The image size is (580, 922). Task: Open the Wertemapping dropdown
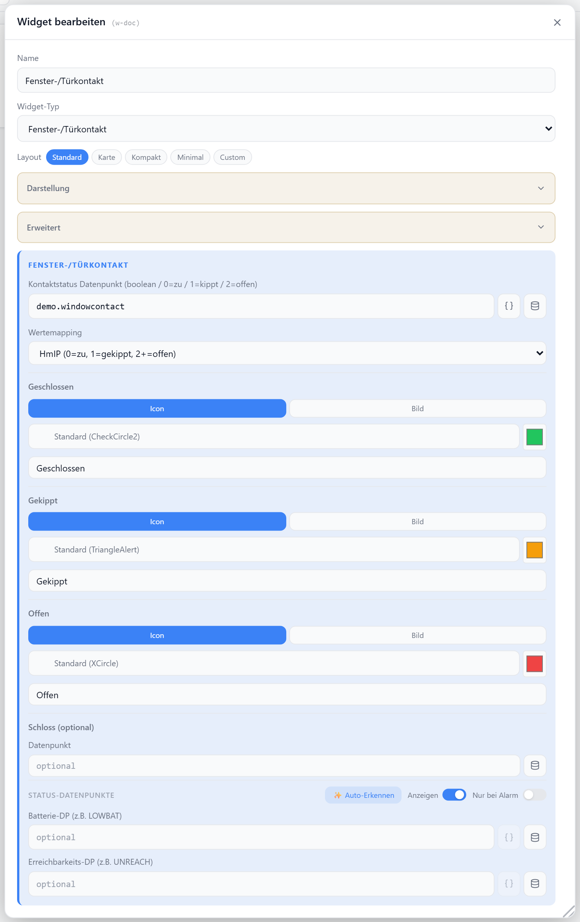pyautogui.click(x=287, y=353)
